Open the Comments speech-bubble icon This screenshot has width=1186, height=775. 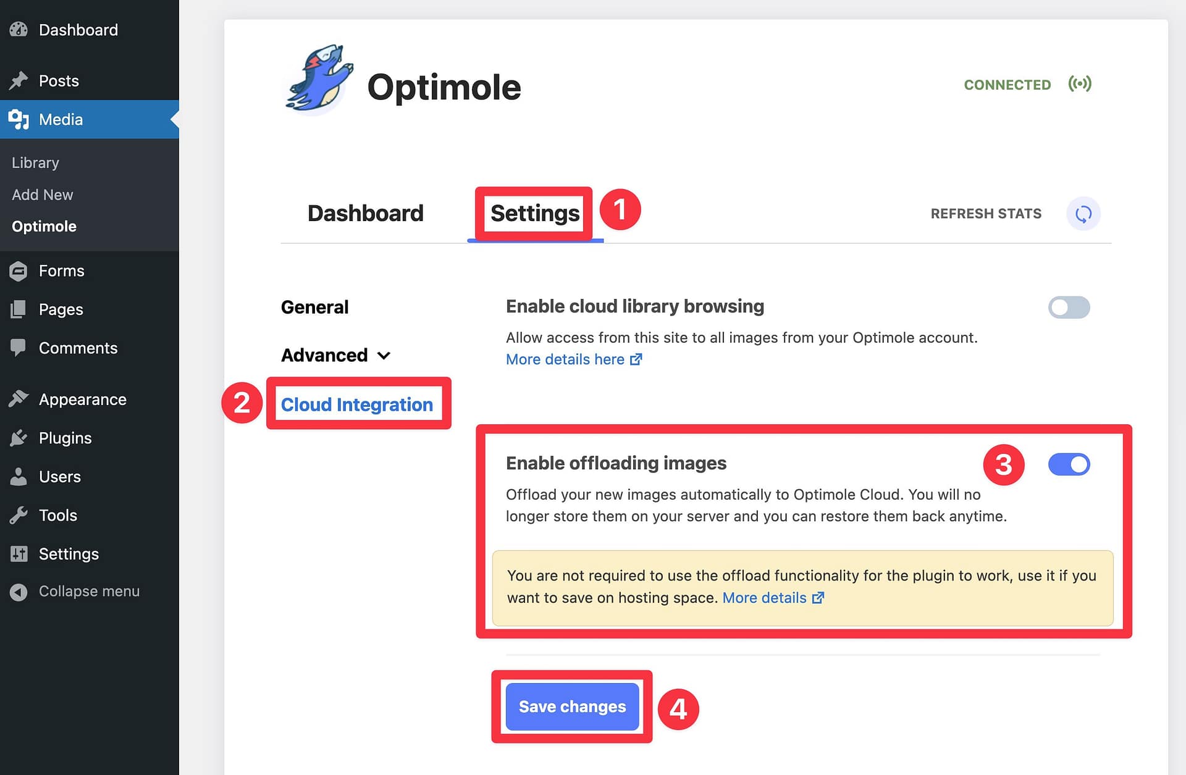point(19,348)
